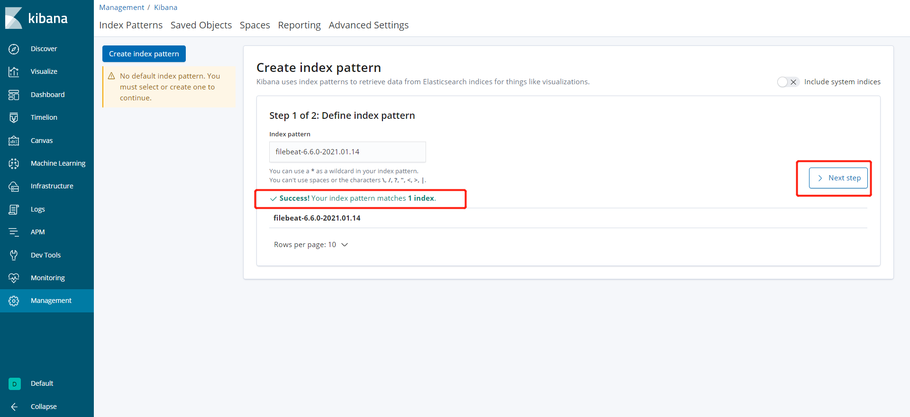Screen dimensions: 910x417
Task: Click the Create index pattern button
Action: (x=144, y=54)
